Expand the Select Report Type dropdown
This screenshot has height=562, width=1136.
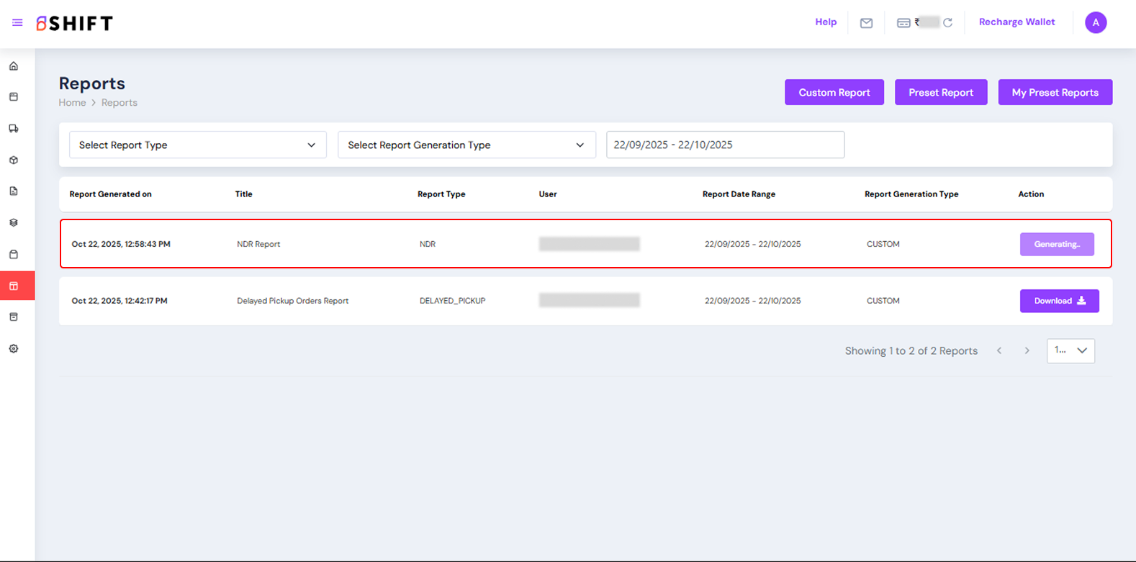pos(197,145)
